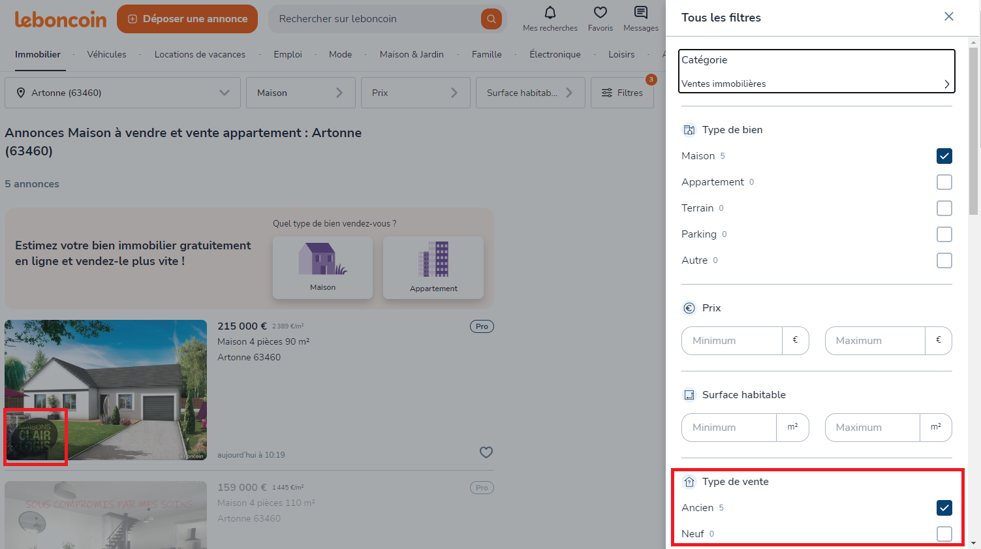The height and width of the screenshot is (549, 981).
Task: Click the orange search magnifier button
Action: [x=491, y=19]
